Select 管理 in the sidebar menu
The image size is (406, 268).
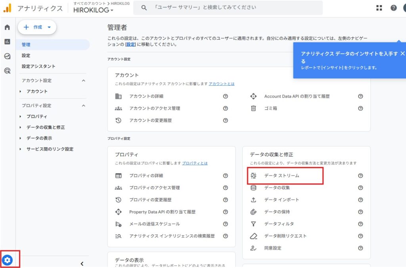click(x=53, y=44)
